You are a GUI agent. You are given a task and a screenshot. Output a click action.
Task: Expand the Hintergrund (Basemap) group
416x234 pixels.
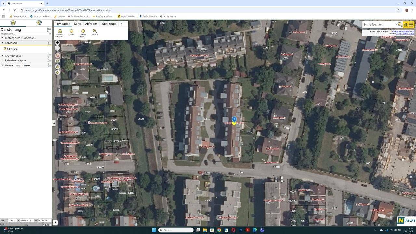tap(2, 38)
